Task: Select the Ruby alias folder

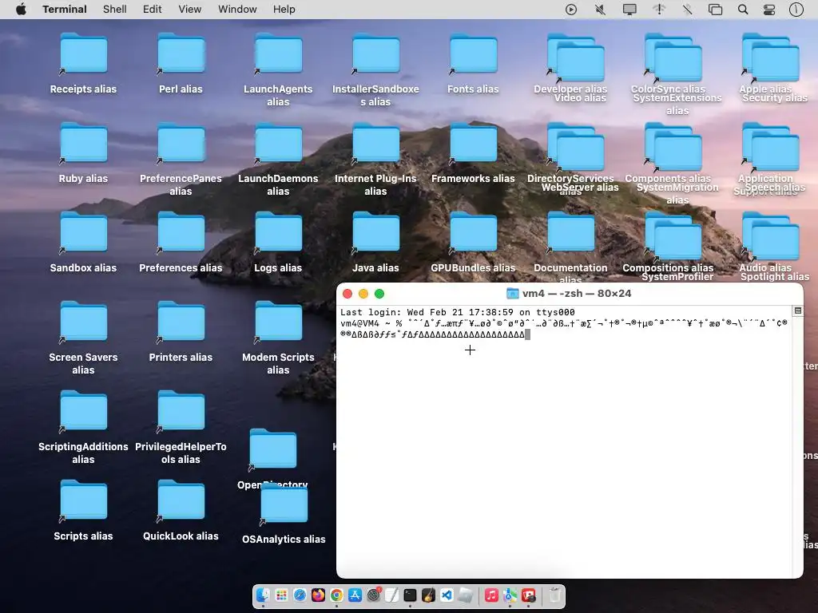Action: (83, 143)
